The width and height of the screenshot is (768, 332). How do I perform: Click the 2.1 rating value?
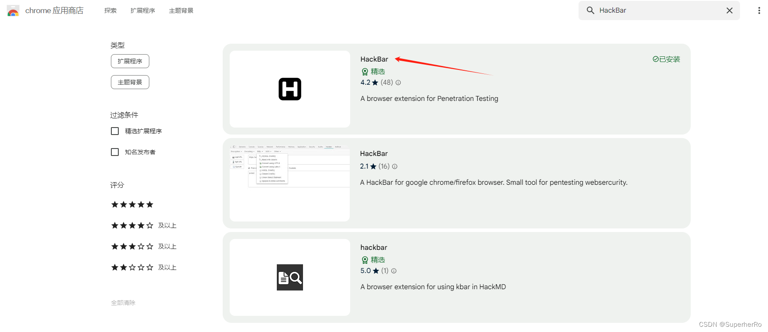pos(365,166)
